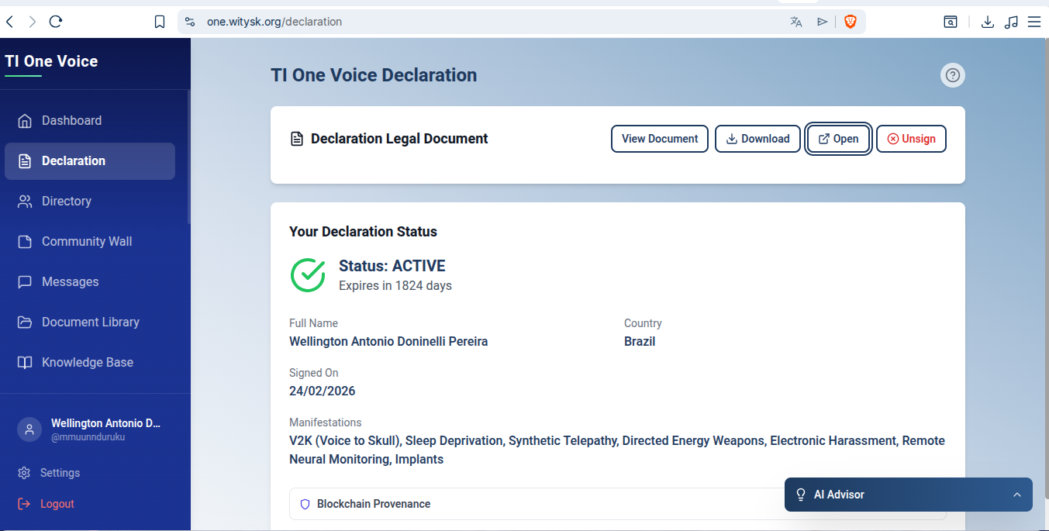Open the Dashboard sidebar item
The width and height of the screenshot is (1049, 531).
tap(71, 121)
